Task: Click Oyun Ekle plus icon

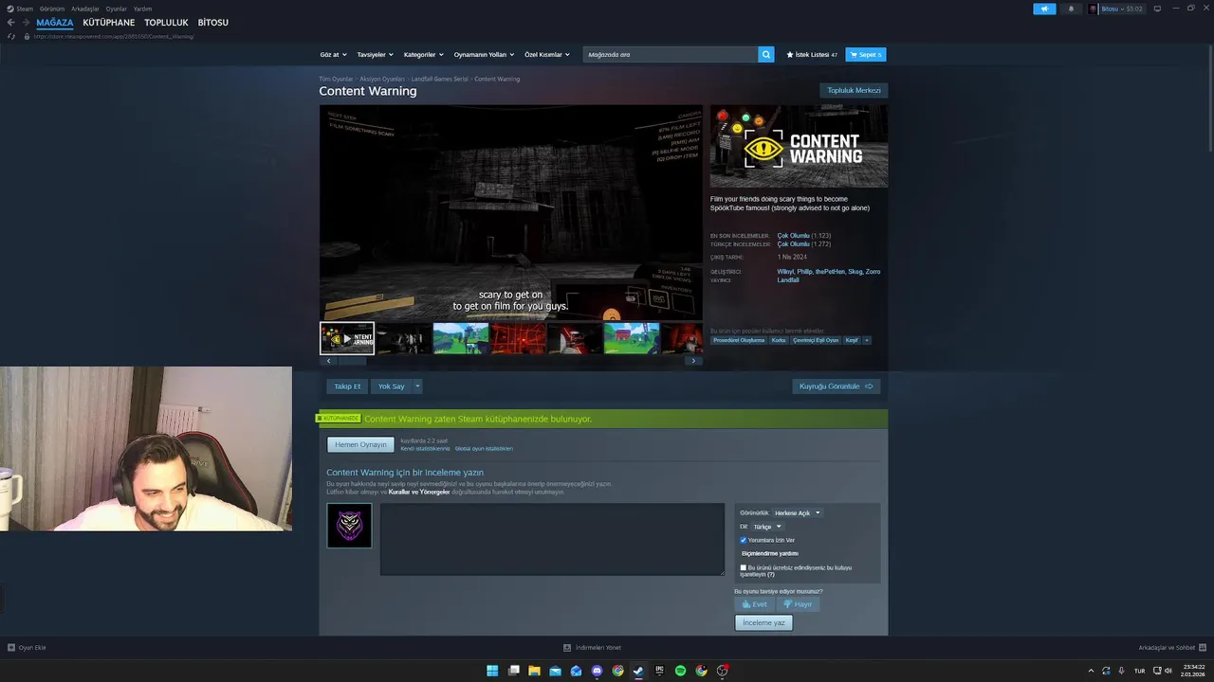Action: [11, 648]
